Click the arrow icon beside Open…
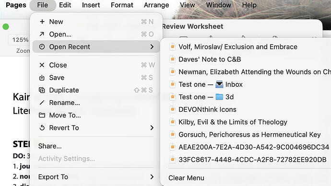The width and height of the screenshot is (331, 186). point(42,34)
